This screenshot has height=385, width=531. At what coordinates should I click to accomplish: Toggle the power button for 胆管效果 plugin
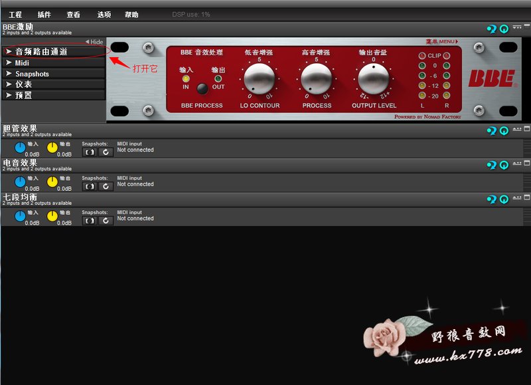pos(504,130)
